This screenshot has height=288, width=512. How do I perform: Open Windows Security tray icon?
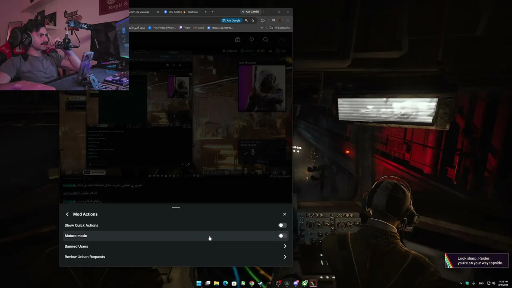click(467, 283)
